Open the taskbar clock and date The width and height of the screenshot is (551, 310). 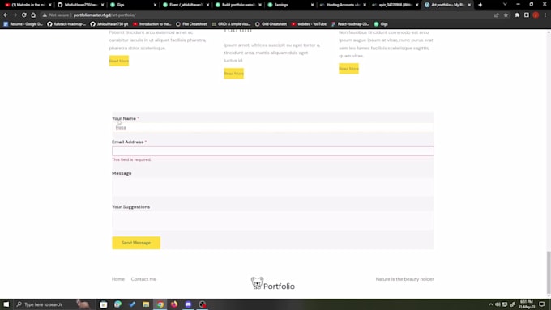(527, 304)
